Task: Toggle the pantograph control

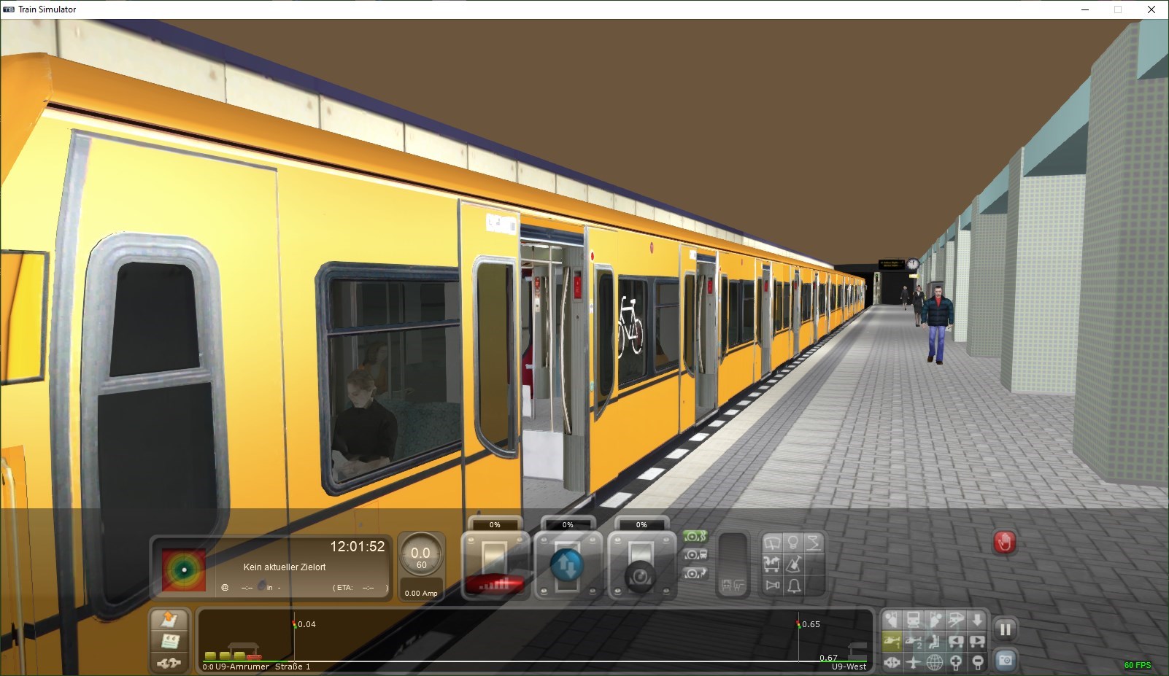Action: tap(814, 543)
